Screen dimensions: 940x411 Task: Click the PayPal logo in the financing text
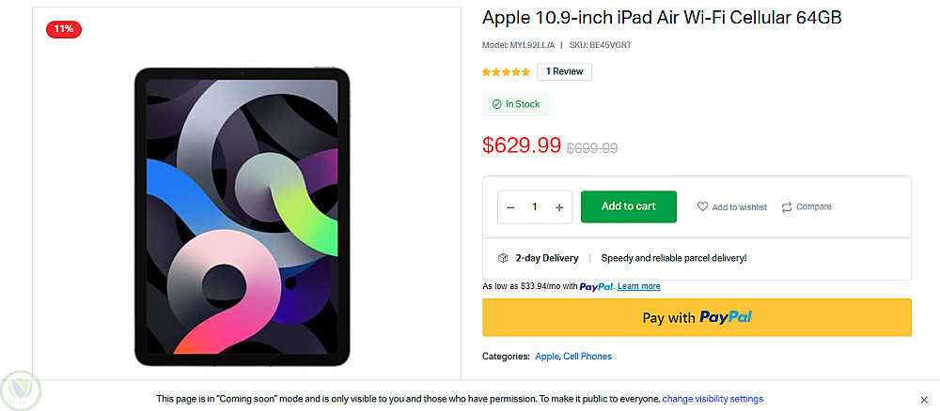(596, 286)
